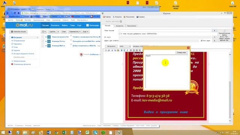Open the Контакты tab in mail.ru
This screenshot has width=240, height=135.
pos(55,25)
